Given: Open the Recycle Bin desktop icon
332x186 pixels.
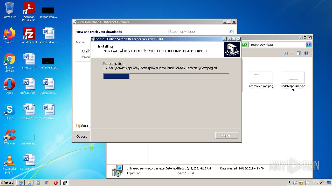Looking at the screenshot, I should [9, 10].
